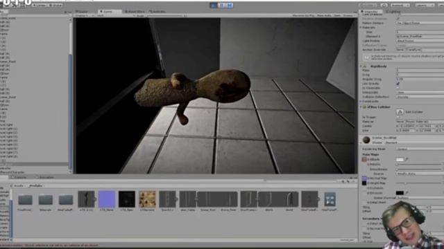The height and width of the screenshot is (249, 444).
Task: Open the Account dropdown
Action: coord(400,5)
